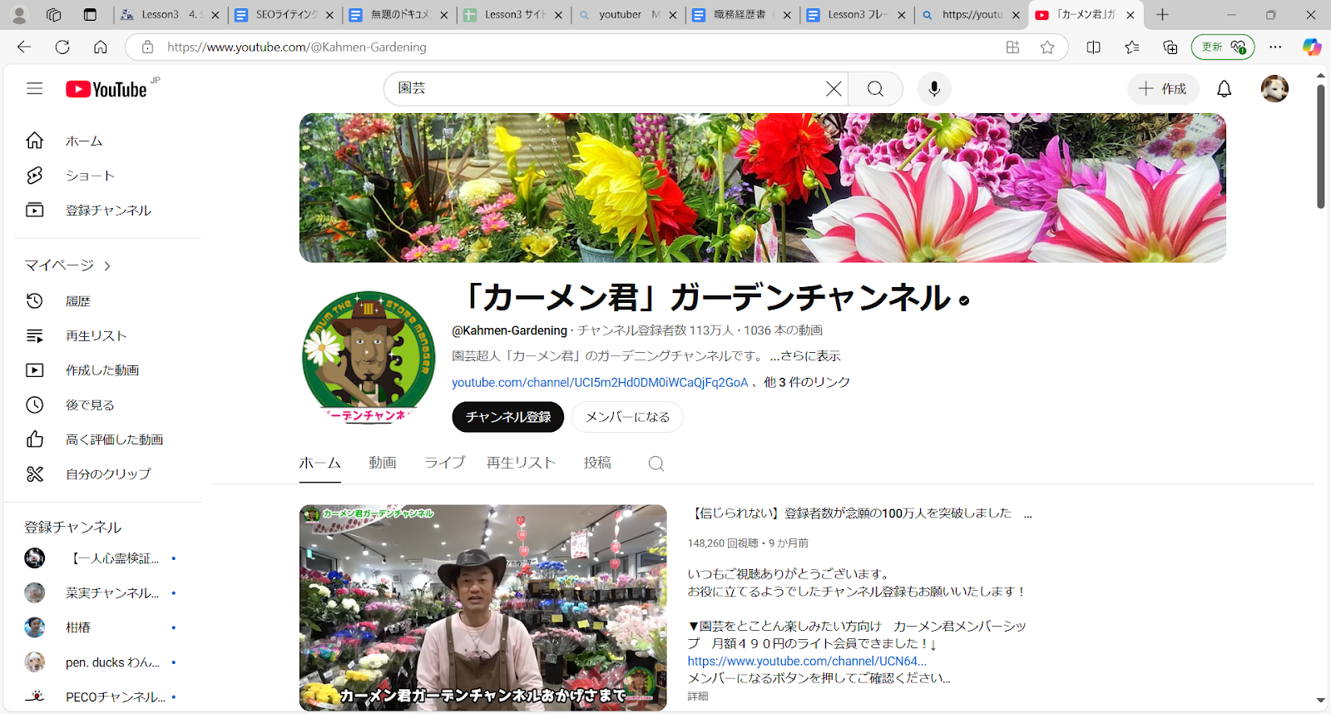Image resolution: width=1331 pixels, height=714 pixels.
Task: Search within channel using magnifier icon
Action: [656, 464]
